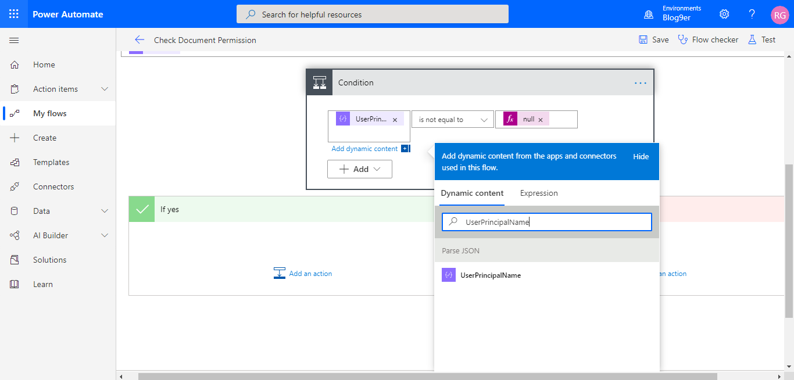Click the Condition card title
Image resolution: width=794 pixels, height=380 pixels.
pos(356,83)
